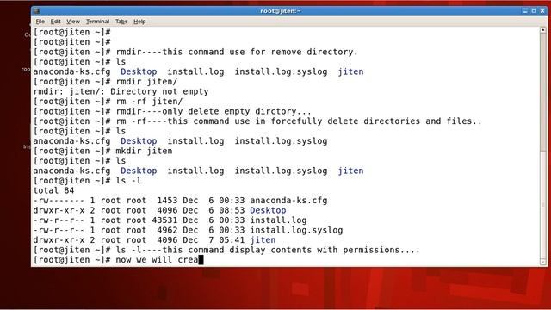Click the terminal window menu icon in title bar
551x310 pixels.
pos(36,11)
